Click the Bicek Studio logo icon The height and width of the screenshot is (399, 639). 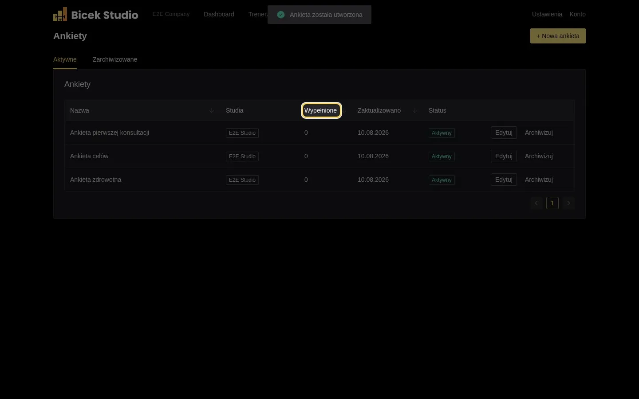coord(60,14)
